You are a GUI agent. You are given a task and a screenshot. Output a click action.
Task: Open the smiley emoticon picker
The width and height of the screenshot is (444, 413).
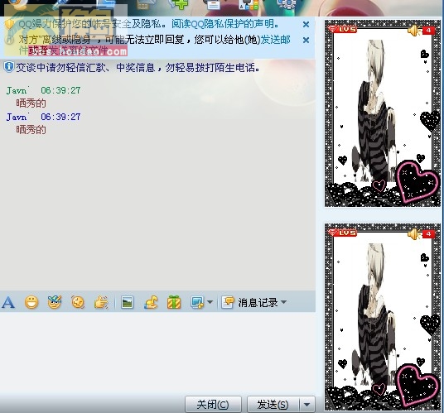coord(31,302)
